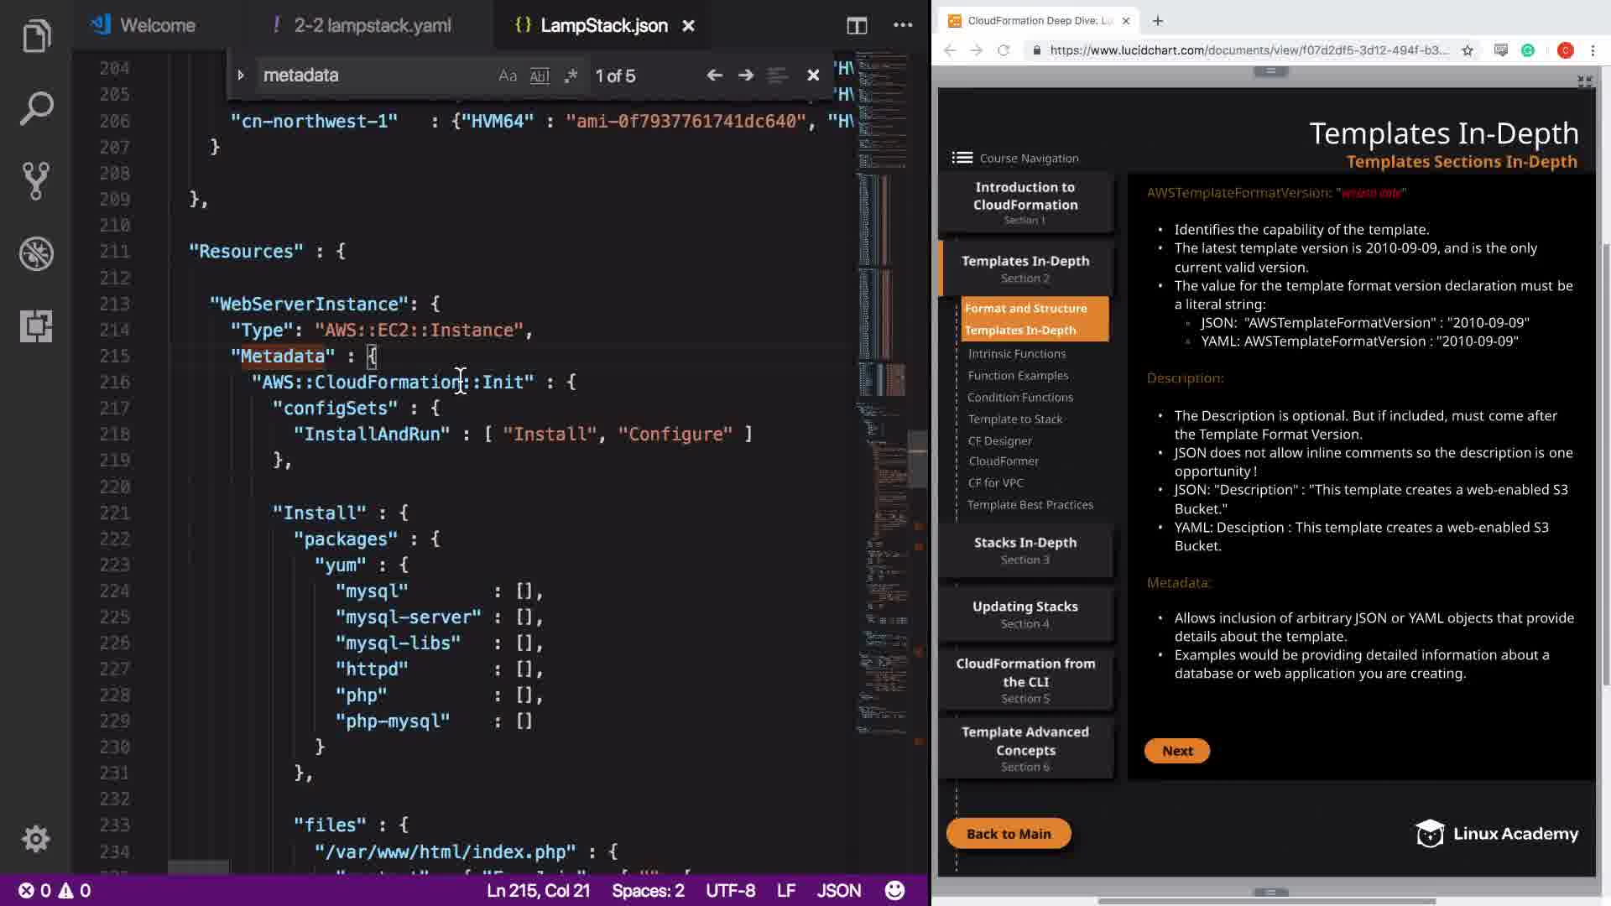Open the Manage gear in activity bar
The image size is (1611, 906).
[x=36, y=838]
